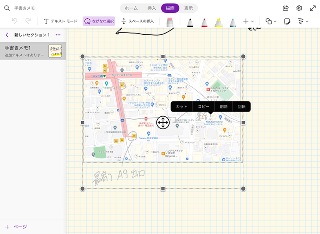Click the bottom-right round selection handle
This screenshot has width=320, height=234.
click(x=243, y=189)
